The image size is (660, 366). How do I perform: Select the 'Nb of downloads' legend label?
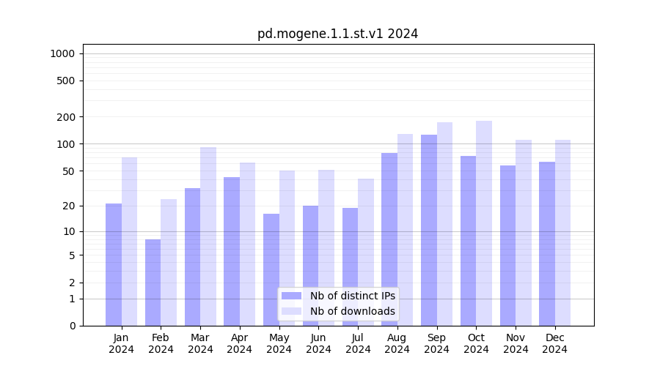[352, 311]
